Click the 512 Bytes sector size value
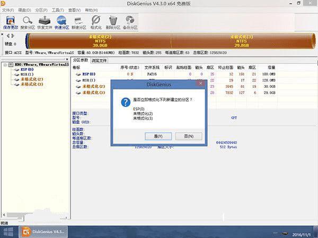318x238 pixels. point(228,147)
